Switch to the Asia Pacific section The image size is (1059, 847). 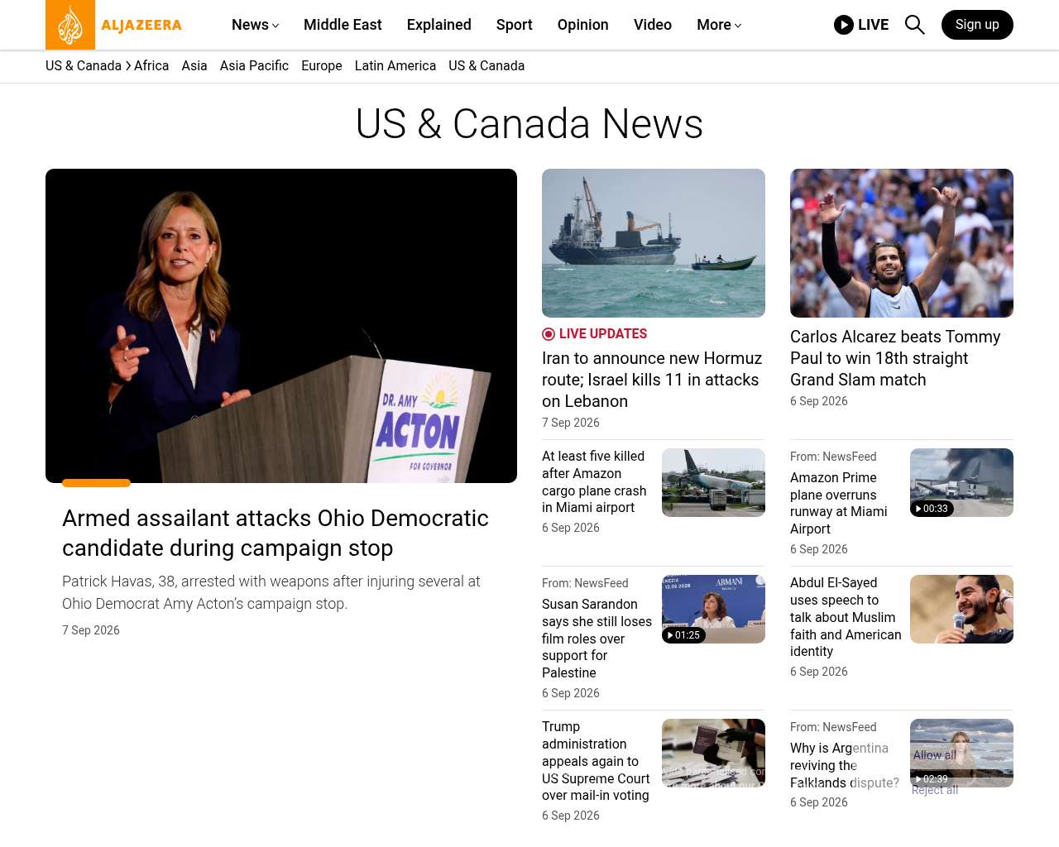coord(254,66)
